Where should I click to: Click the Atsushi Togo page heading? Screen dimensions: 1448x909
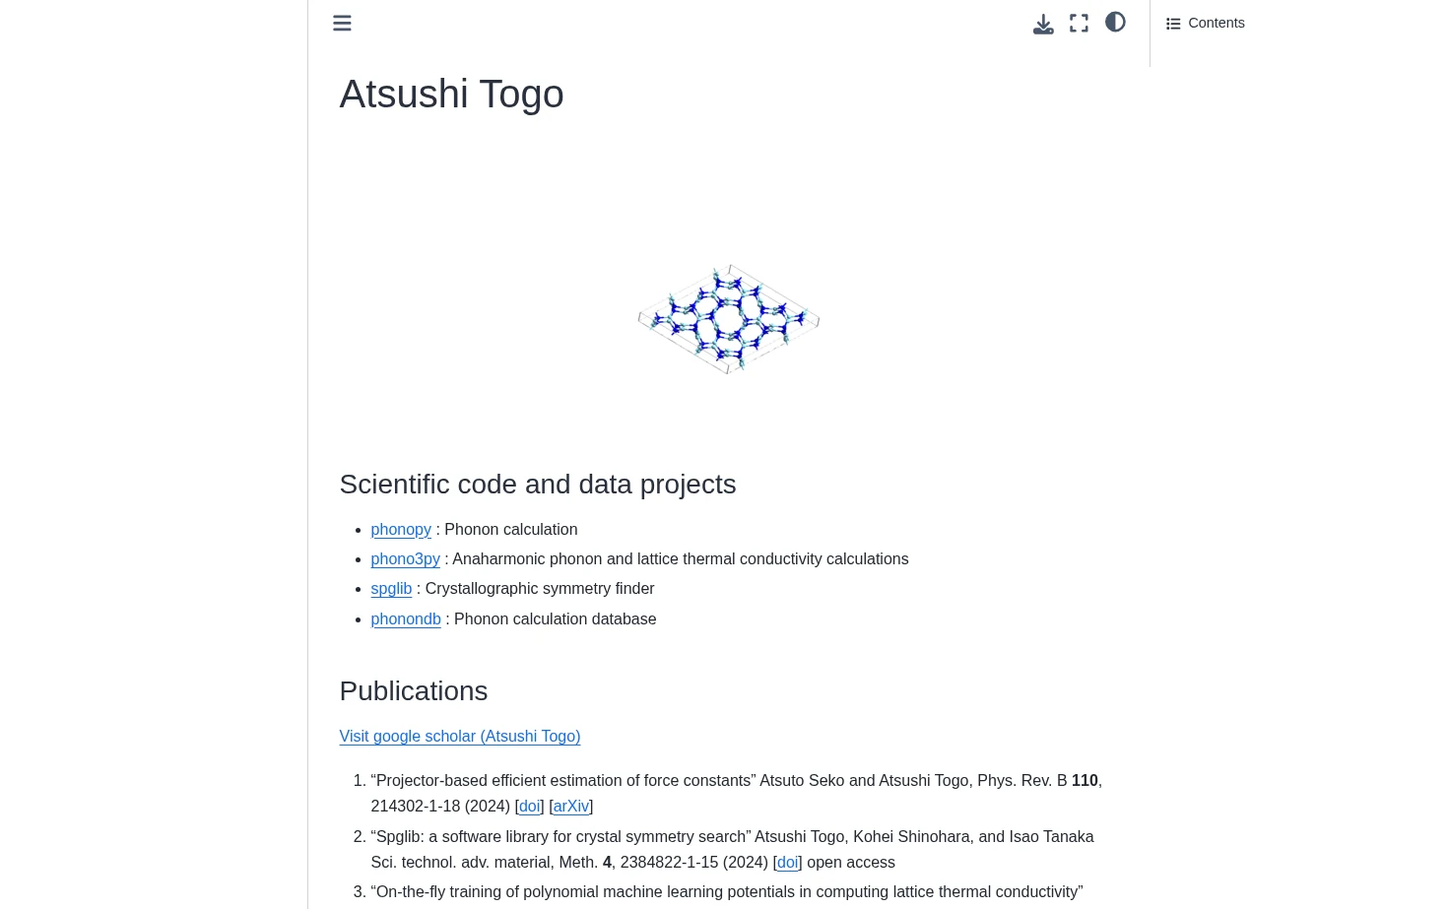click(x=451, y=94)
